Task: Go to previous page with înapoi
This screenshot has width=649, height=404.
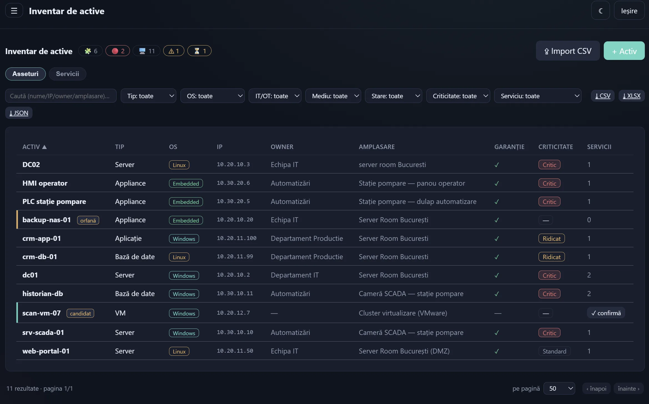Action: 596,388
